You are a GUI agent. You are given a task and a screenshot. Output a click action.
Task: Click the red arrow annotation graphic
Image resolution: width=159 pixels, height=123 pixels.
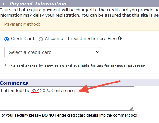(x=100, y=87)
